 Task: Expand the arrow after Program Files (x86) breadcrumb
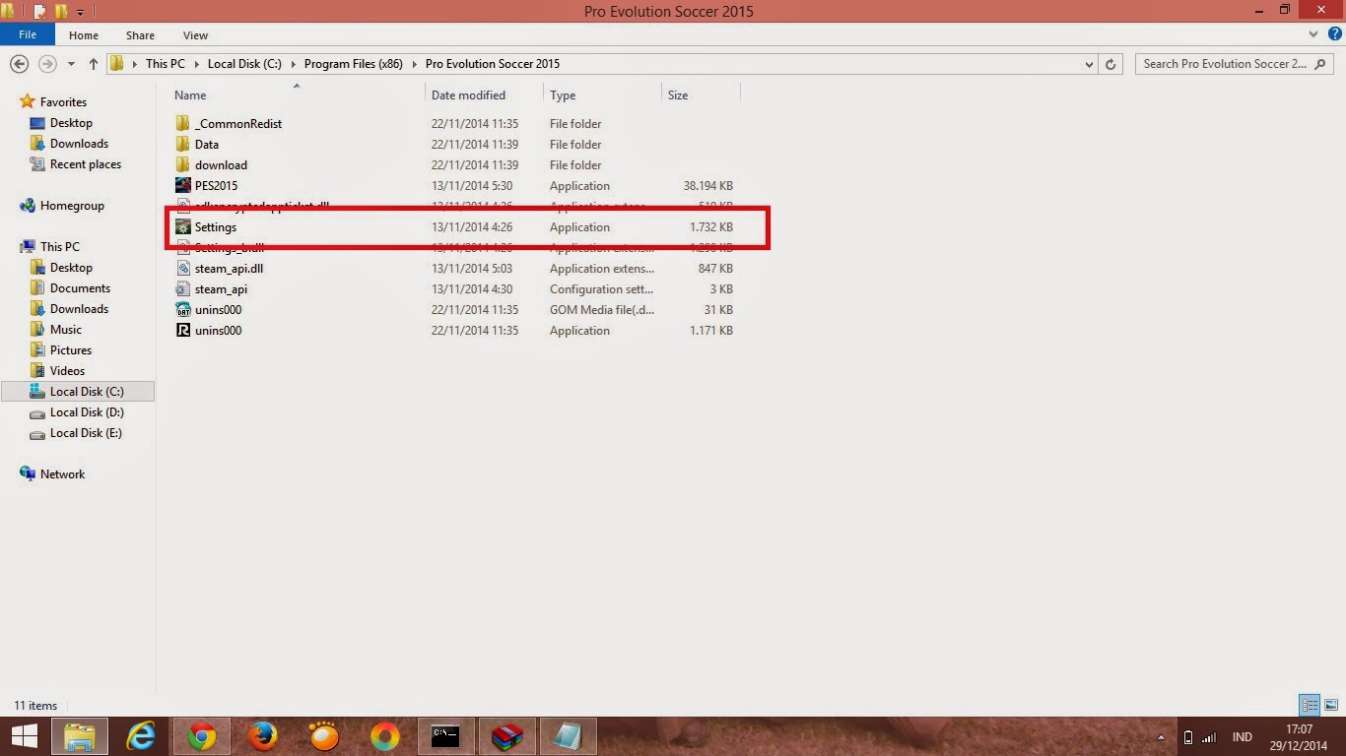pos(414,64)
